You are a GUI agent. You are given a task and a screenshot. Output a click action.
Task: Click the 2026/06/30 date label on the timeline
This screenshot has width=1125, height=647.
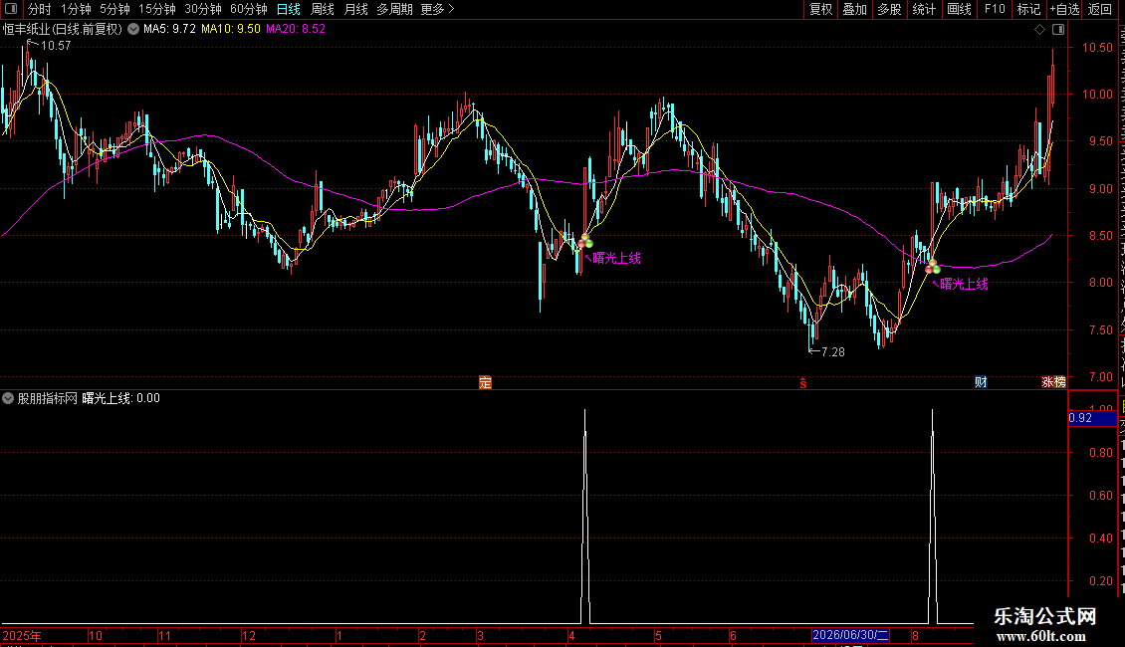pyautogui.click(x=850, y=635)
